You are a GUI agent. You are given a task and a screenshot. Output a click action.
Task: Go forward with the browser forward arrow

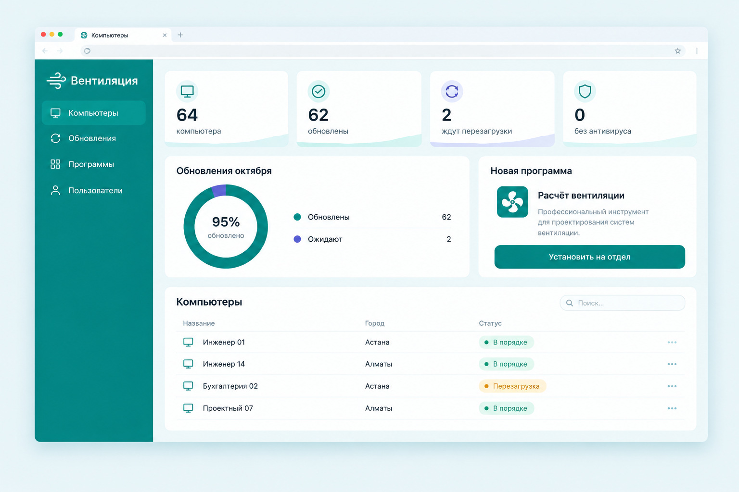click(x=60, y=51)
